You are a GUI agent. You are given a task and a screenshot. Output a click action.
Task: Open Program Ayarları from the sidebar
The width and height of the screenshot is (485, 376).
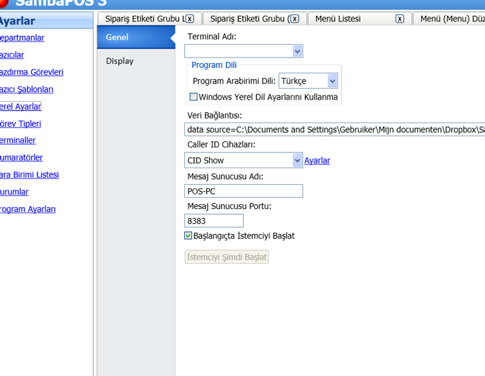pos(28,209)
